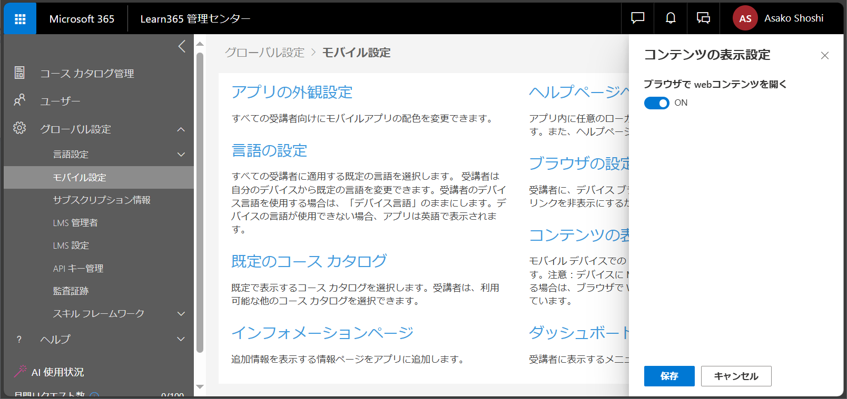Click Microsoft 365 header title
The height and width of the screenshot is (399, 847).
pos(82,19)
